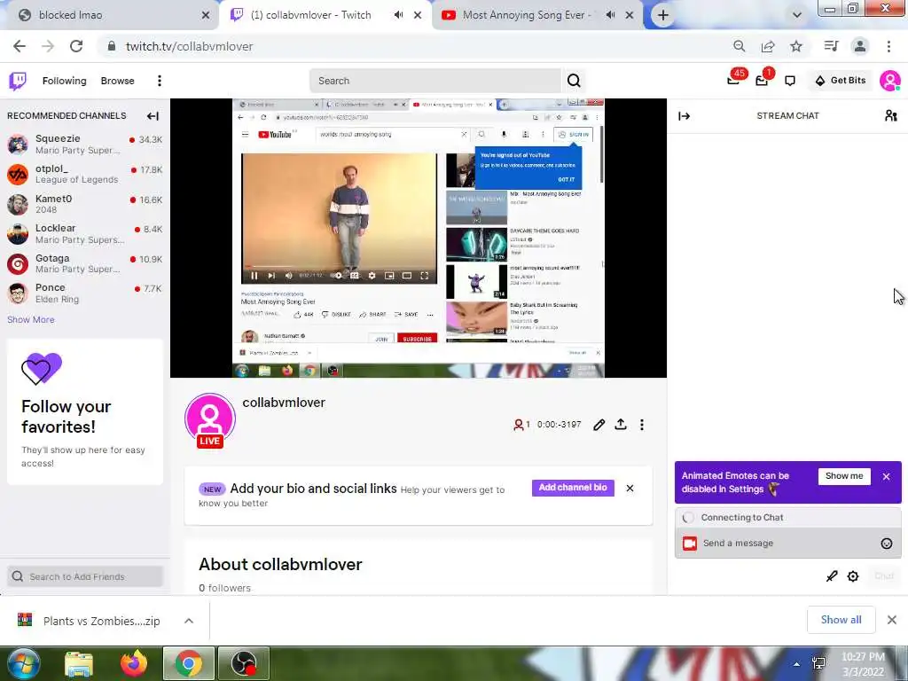
Task: Open Chrome profile avatar icon
Action: (860, 46)
